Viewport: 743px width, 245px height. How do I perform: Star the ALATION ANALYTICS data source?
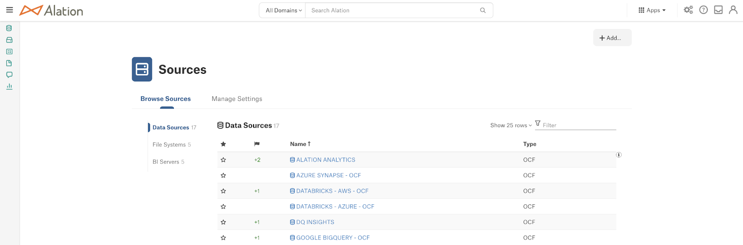[x=223, y=160]
